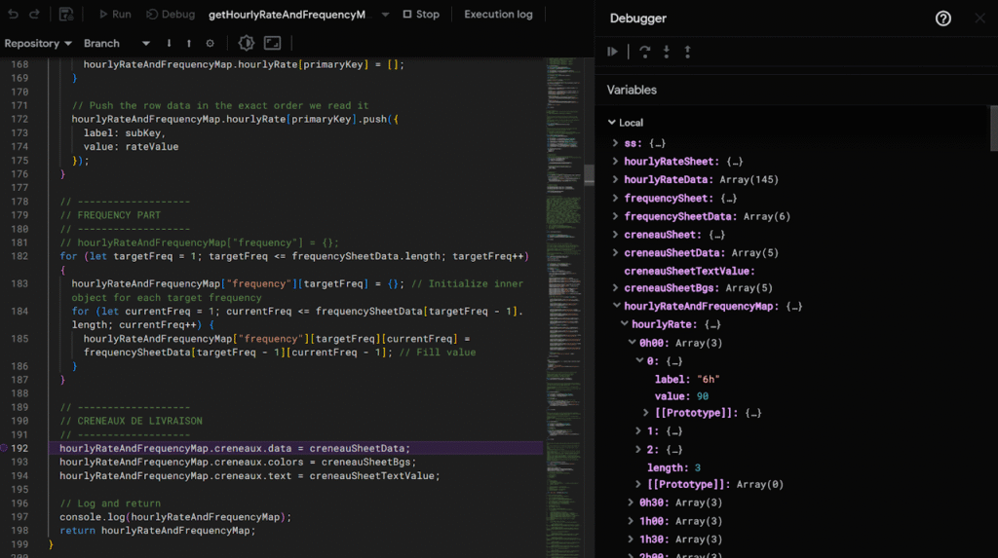Collapse the hourlyRateAndFrequencyMap variable

pos(616,306)
